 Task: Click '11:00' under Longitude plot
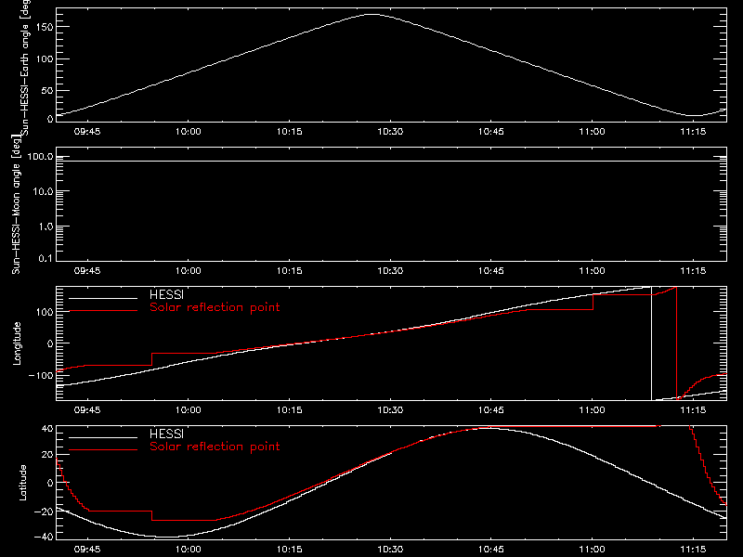click(x=592, y=410)
